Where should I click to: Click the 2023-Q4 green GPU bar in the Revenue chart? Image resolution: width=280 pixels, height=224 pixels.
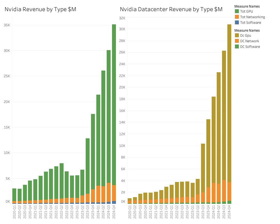93,152
